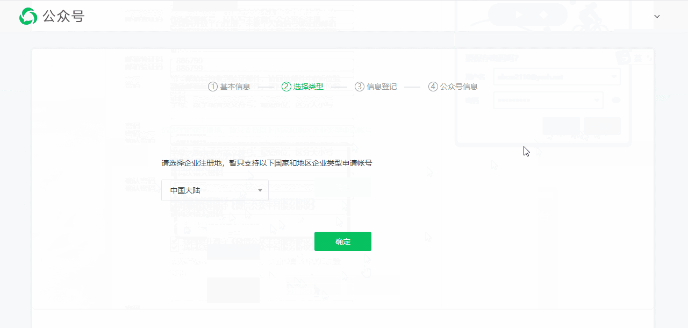Click the circled number 1 step icon

pos(212,87)
